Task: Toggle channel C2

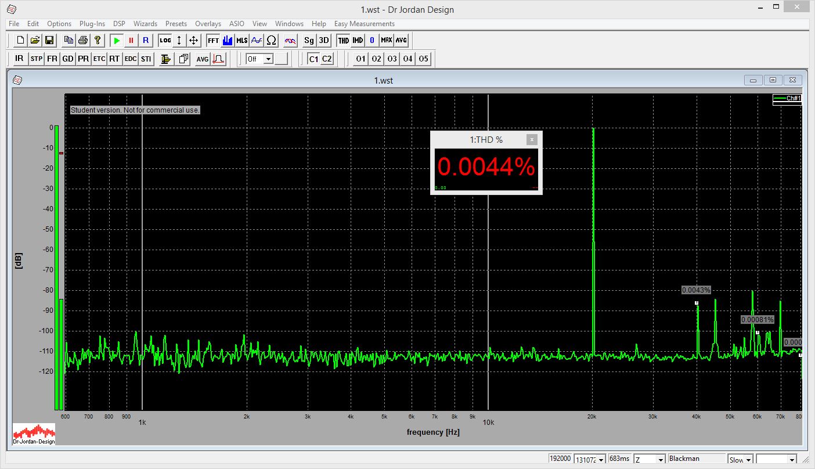Action: (x=327, y=59)
